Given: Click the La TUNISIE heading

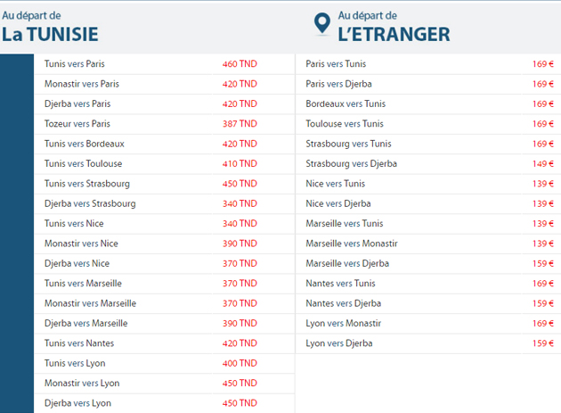Looking at the screenshot, I should click(x=50, y=35).
